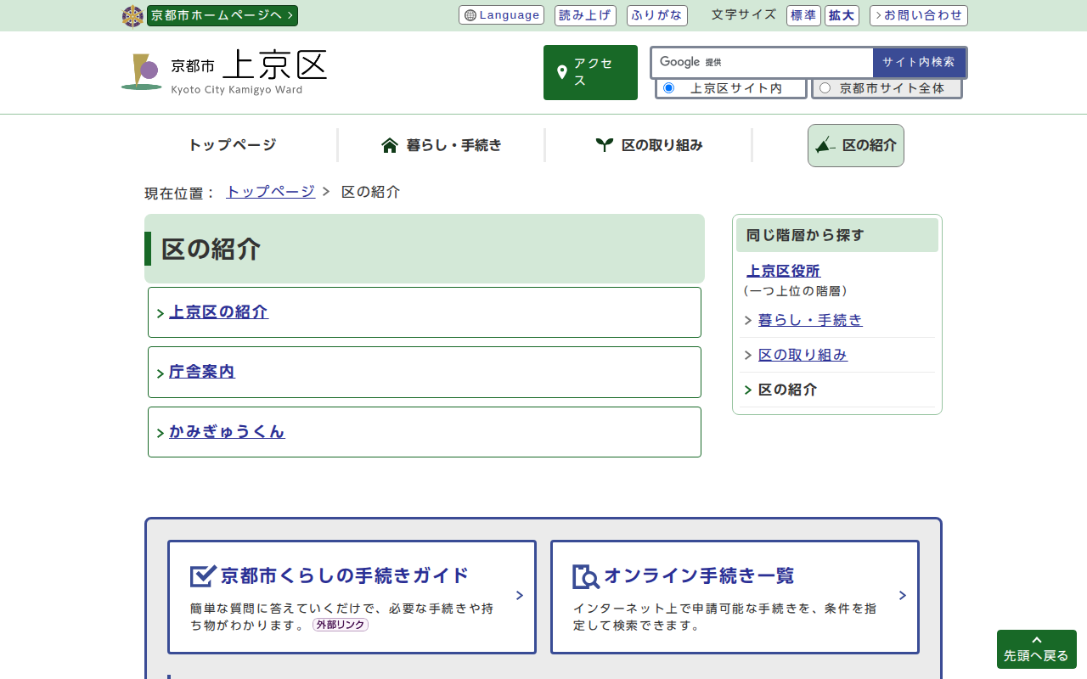Open 上京区役所 link in sidebar
The height and width of the screenshot is (679, 1087).
(x=783, y=272)
